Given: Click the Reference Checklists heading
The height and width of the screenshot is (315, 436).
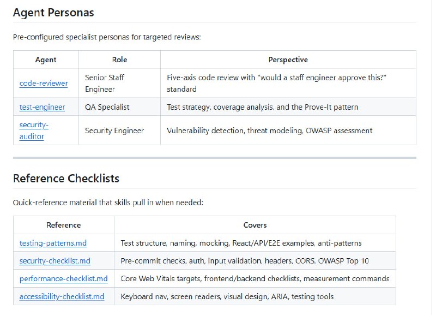Looking at the screenshot, I should [x=66, y=179].
